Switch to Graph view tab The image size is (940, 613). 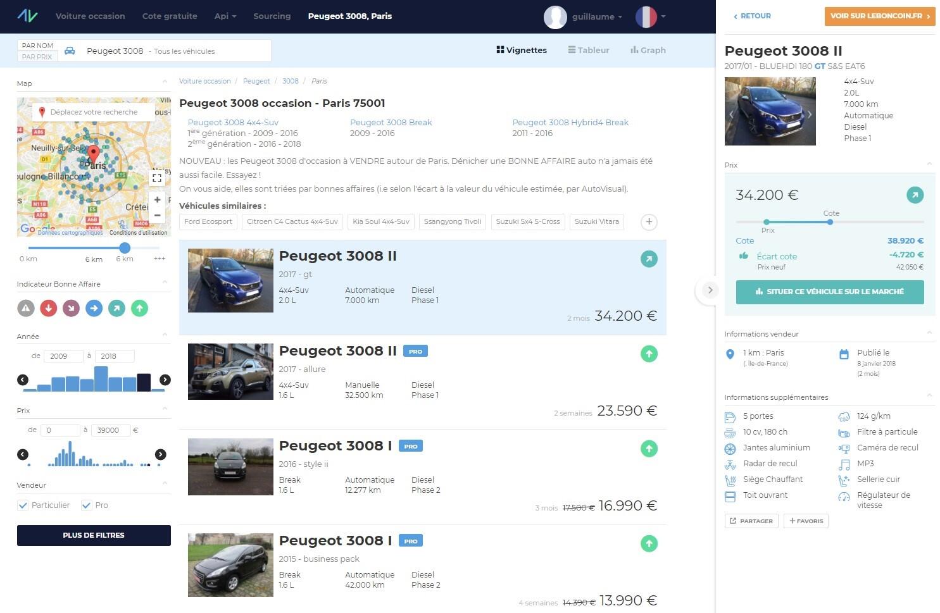[648, 50]
